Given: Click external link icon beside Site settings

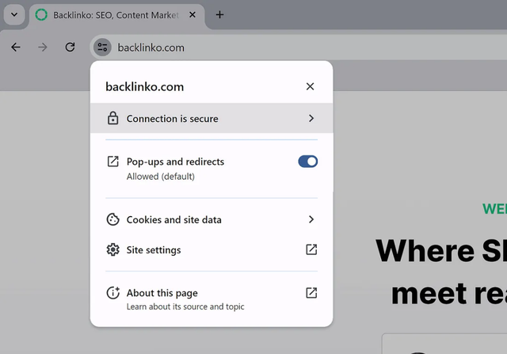Looking at the screenshot, I should [311, 250].
